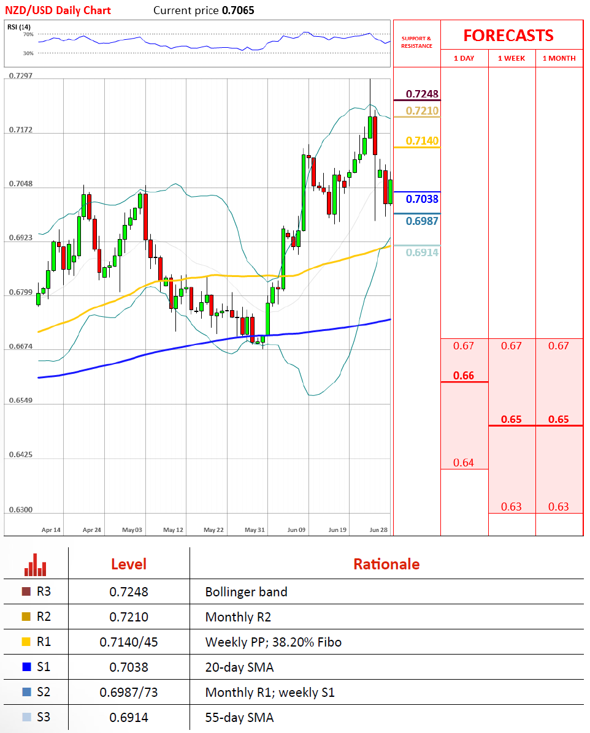This screenshot has width=590, height=733.
Task: Click the 1 WEEK forecast column header
Action: [x=511, y=58]
